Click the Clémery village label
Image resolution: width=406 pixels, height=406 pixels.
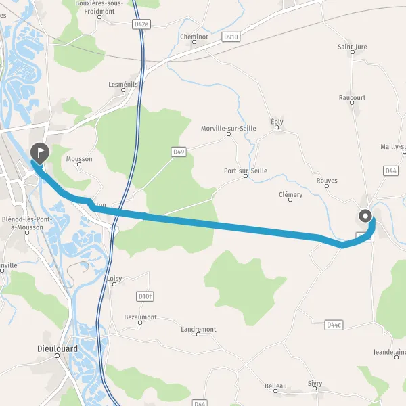point(290,194)
